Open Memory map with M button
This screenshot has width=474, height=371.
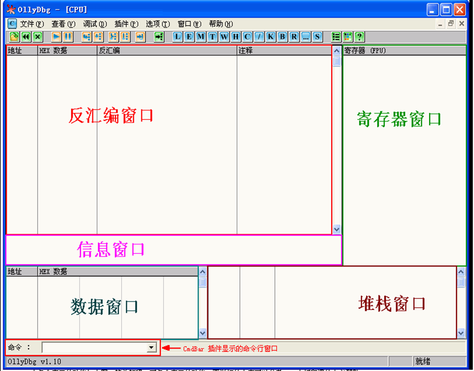click(201, 37)
